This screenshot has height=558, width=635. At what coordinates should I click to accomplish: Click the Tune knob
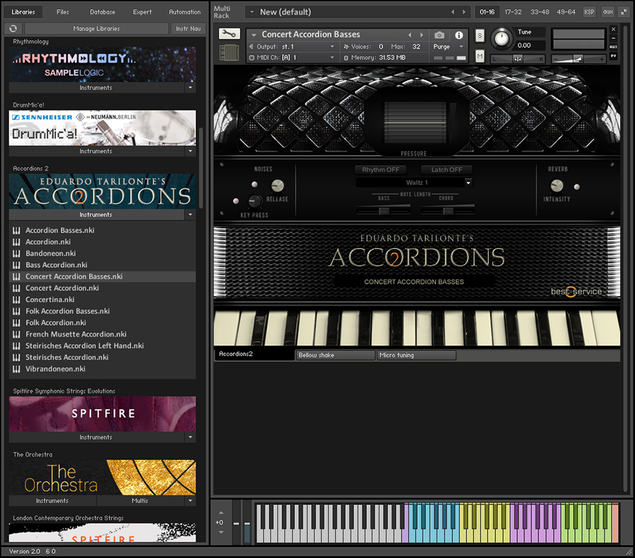502,39
